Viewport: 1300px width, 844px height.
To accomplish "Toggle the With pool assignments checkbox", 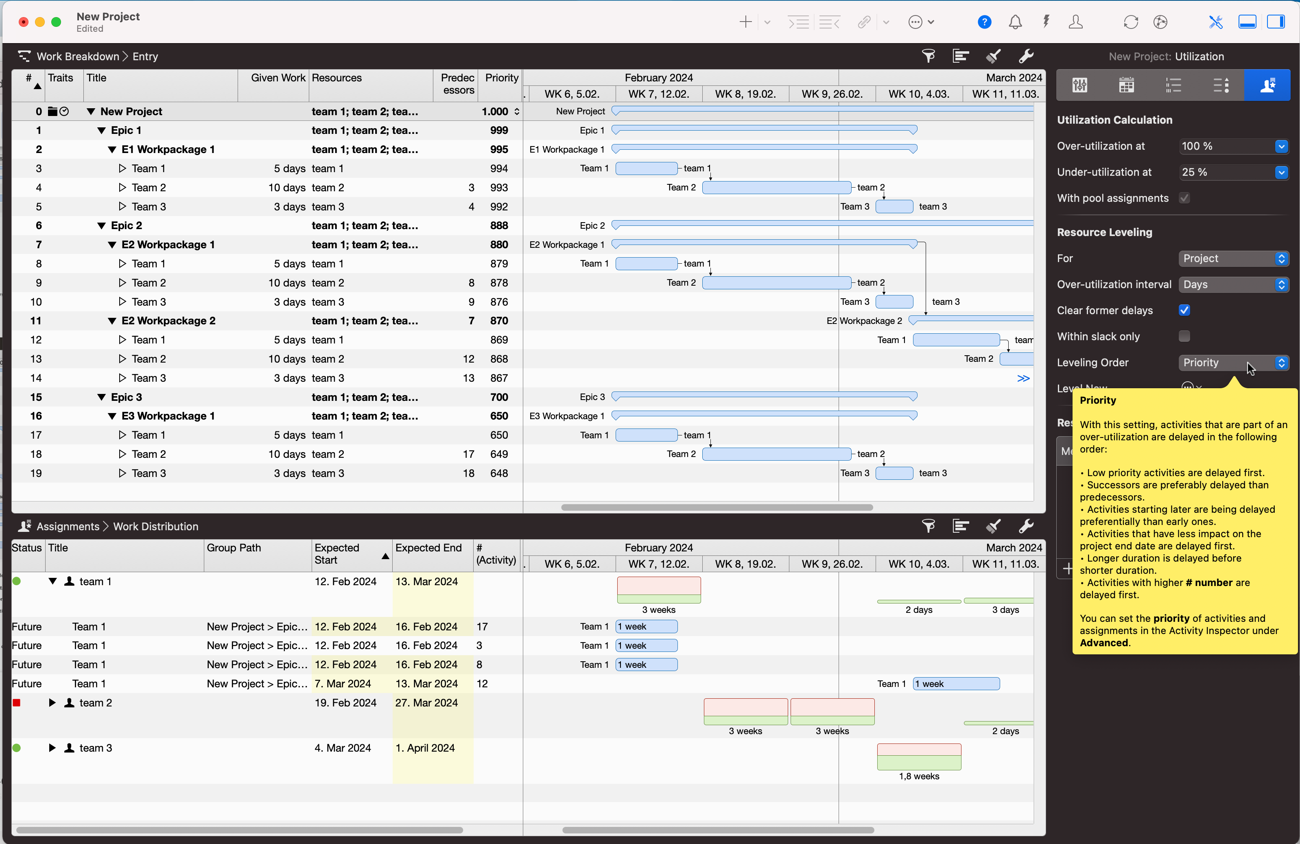I will [x=1184, y=198].
